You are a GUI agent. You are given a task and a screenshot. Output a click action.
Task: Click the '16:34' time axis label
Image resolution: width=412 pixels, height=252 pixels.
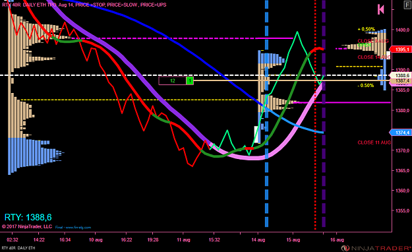[65, 240]
